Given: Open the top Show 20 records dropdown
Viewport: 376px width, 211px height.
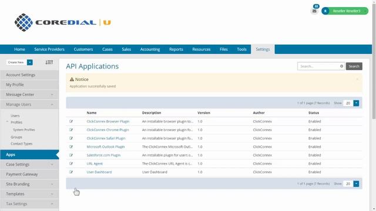Looking at the screenshot, I should pos(356,103).
